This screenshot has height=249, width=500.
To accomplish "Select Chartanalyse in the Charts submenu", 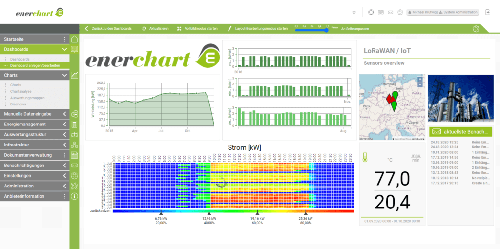I will point(21,91).
